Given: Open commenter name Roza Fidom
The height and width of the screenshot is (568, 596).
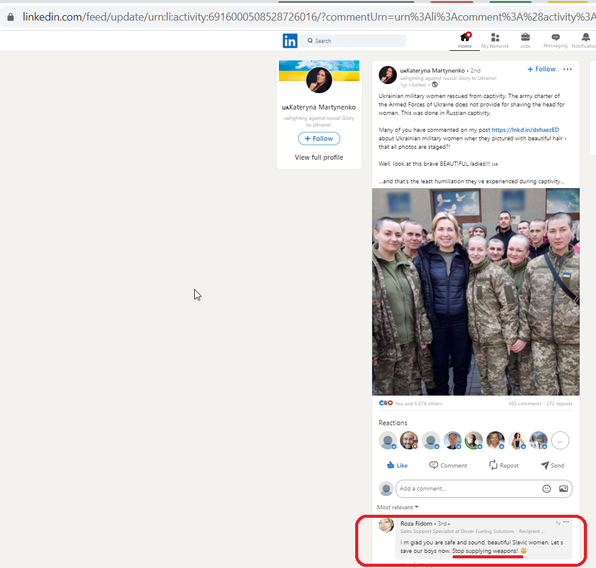Looking at the screenshot, I should tap(416, 524).
